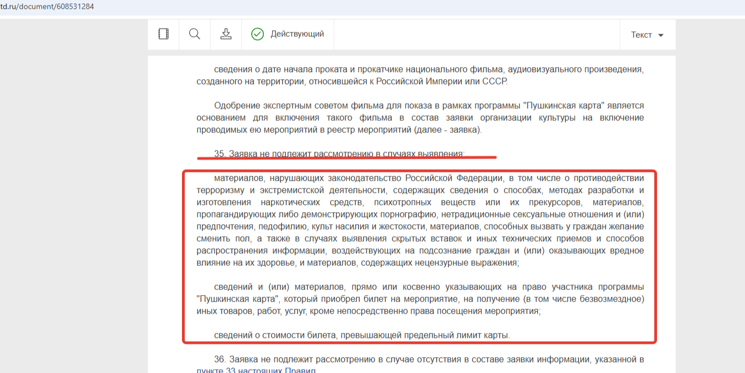Image resolution: width=745 pixels, height=373 pixels.
Task: Open the document table of contents icon
Action: click(x=163, y=34)
